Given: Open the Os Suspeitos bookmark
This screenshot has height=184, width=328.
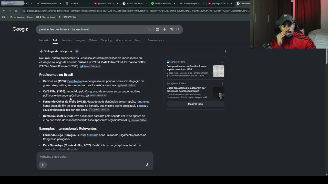Looking at the screenshot, I should (21, 17).
